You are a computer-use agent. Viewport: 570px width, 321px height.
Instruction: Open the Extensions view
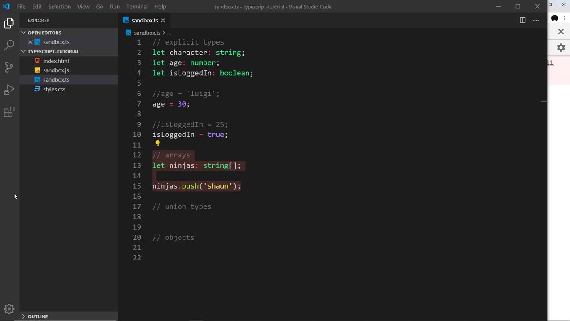[x=9, y=112]
